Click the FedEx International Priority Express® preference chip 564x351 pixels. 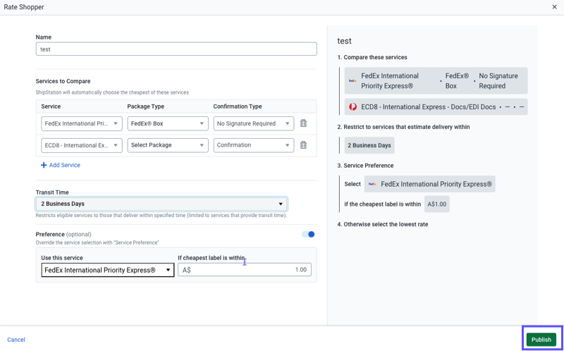pos(430,184)
